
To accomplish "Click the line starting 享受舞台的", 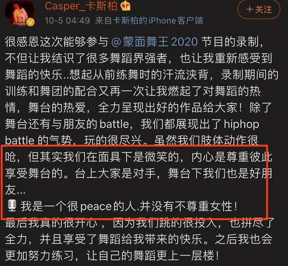I will tap(139, 173).
